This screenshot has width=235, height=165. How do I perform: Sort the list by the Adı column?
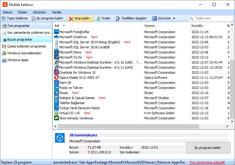click(x=97, y=26)
